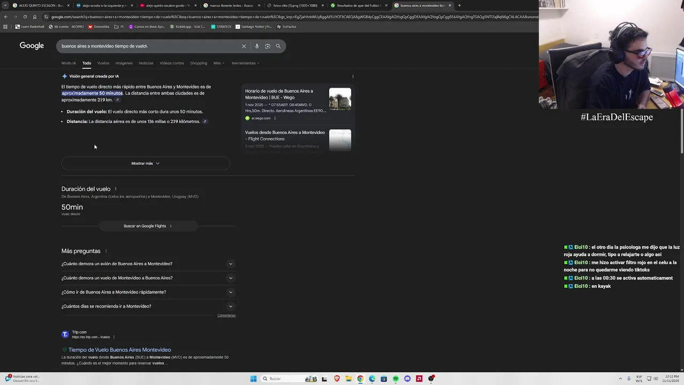Open the Windows Start menu

pos(253,379)
